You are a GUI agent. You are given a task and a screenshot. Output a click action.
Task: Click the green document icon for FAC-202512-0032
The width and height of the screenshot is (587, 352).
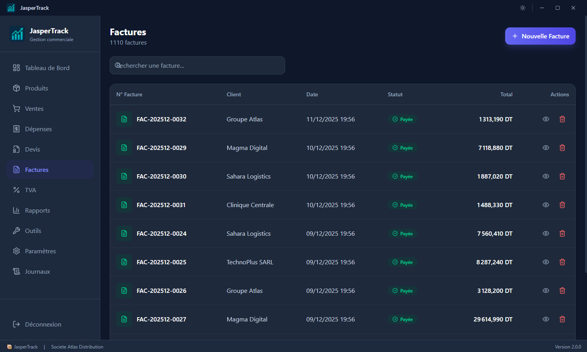pyautogui.click(x=124, y=119)
